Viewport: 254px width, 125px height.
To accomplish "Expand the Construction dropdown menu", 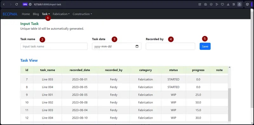I will click(82, 14).
